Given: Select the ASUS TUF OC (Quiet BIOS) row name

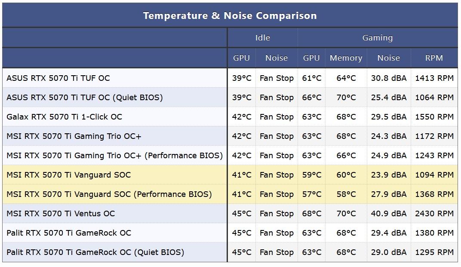Looking at the screenshot, I should [84, 98].
